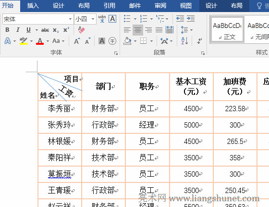The height and width of the screenshot is (207, 269).
Task: Switch to the 插入 ribbon tab
Action: [x=33, y=6]
